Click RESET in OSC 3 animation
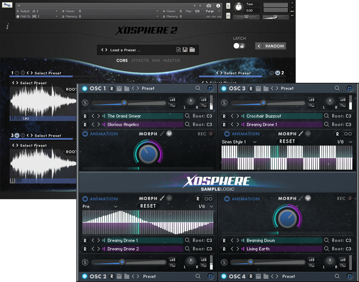This screenshot has height=282, width=359. (287, 141)
